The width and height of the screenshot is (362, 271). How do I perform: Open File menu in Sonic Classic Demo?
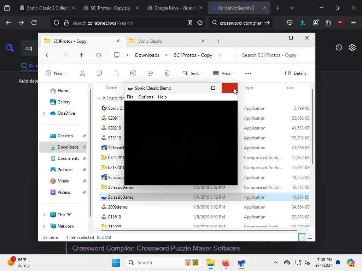pos(130,97)
